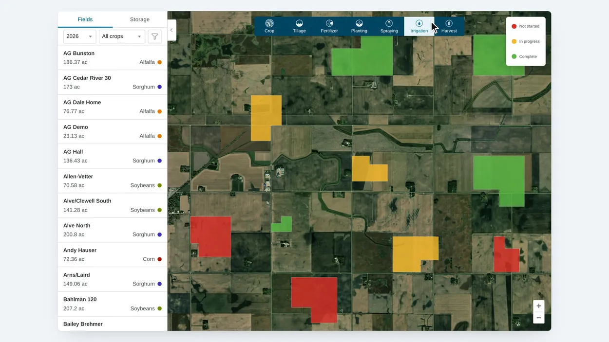The image size is (609, 342).
Task: Zoom out on the map
Action: (538, 318)
